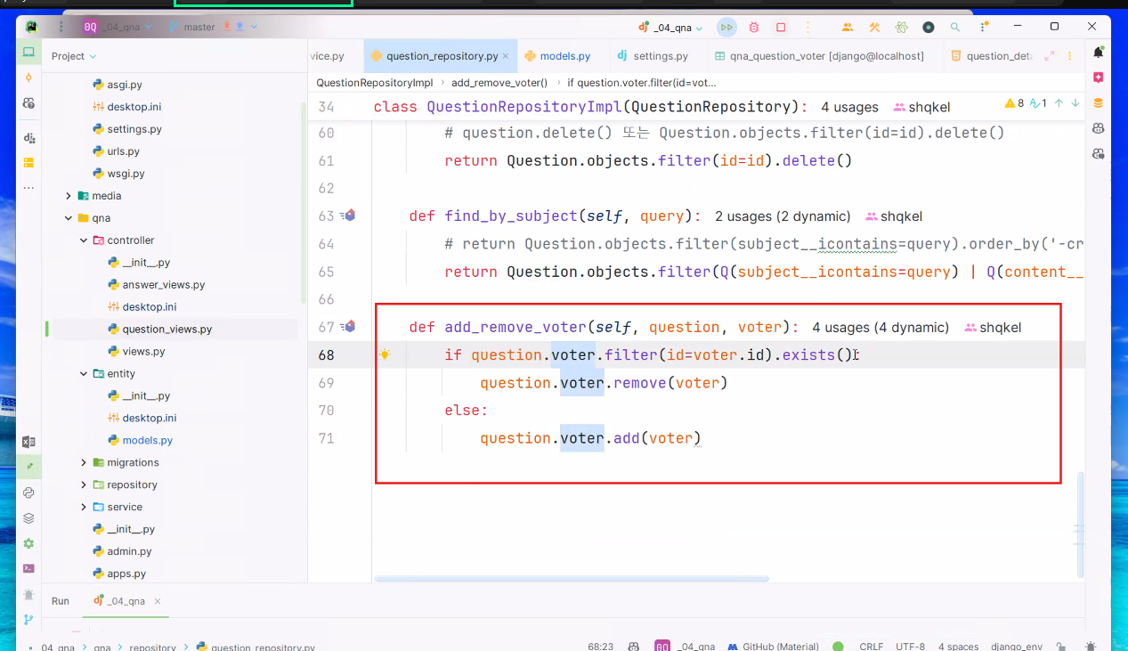Image resolution: width=1128 pixels, height=651 pixels.
Task: Expand the repository folder
Action: [x=84, y=485]
